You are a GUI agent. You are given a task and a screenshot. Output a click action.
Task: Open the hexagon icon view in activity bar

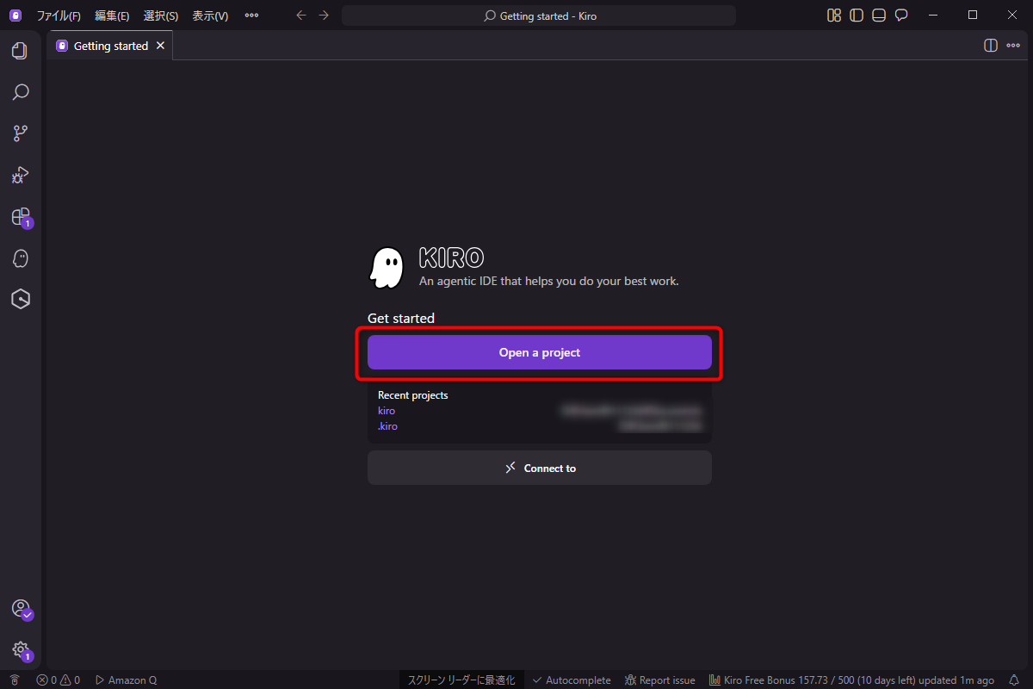21,299
